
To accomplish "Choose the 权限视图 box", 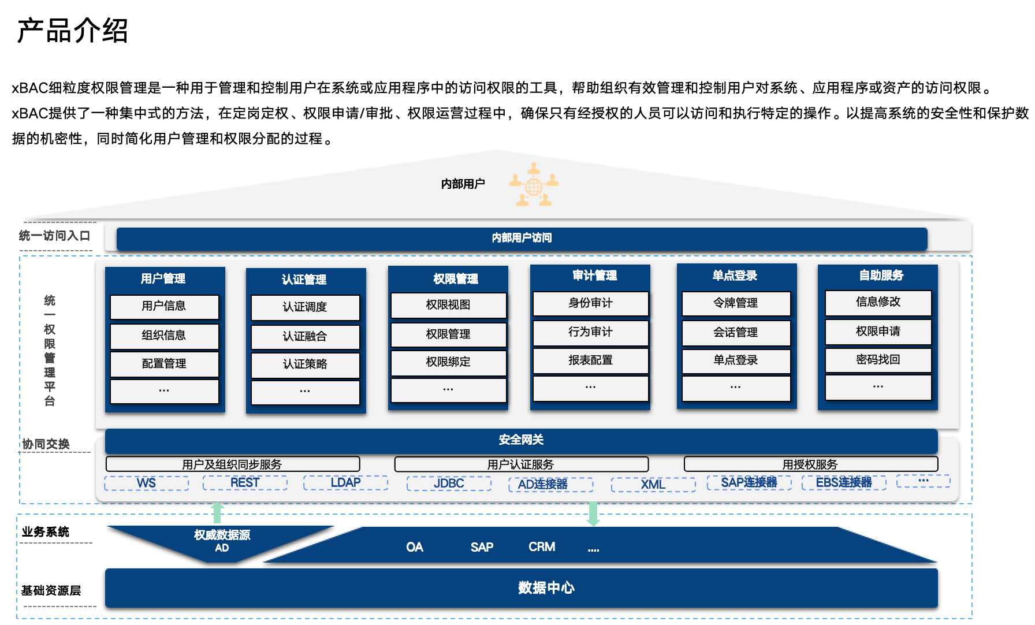I will click(x=448, y=305).
